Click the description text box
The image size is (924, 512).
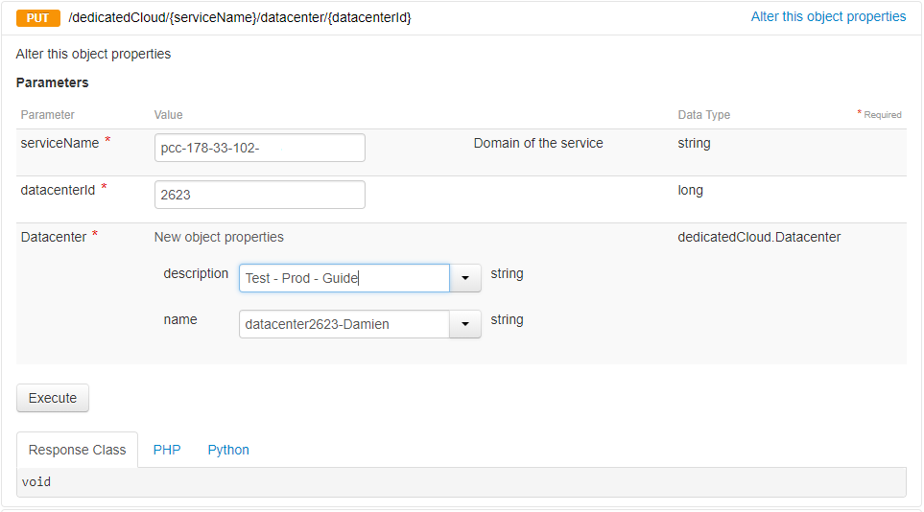click(344, 278)
